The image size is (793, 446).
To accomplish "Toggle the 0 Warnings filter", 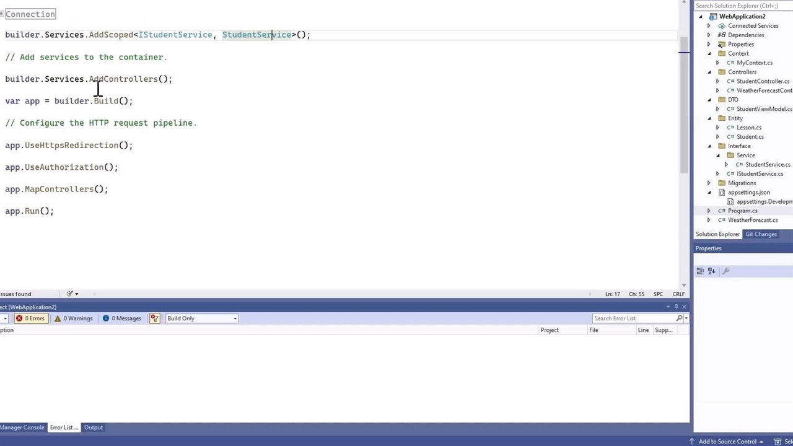I will [x=73, y=318].
